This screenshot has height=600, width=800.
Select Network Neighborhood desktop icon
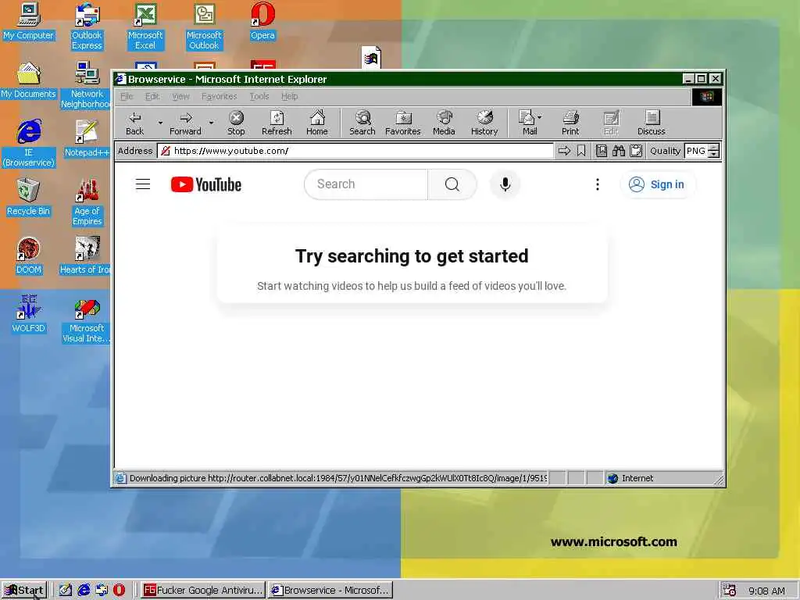point(86,84)
